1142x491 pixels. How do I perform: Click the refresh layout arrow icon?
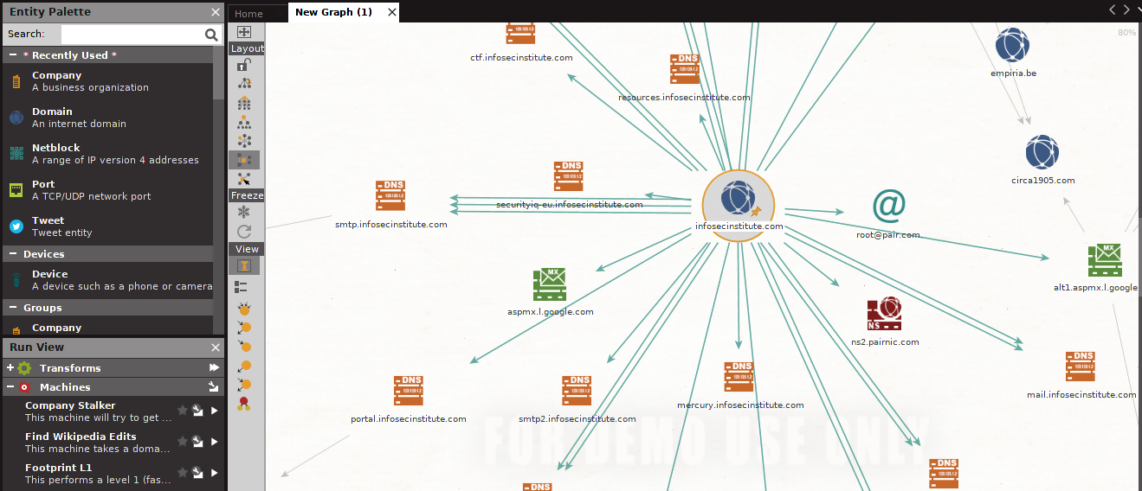(x=244, y=232)
